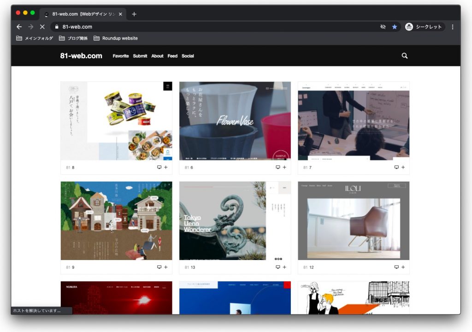472x332 pixels.
Task: Open the blue website thumbnail in bottom row
Action: pyautogui.click(x=235, y=298)
